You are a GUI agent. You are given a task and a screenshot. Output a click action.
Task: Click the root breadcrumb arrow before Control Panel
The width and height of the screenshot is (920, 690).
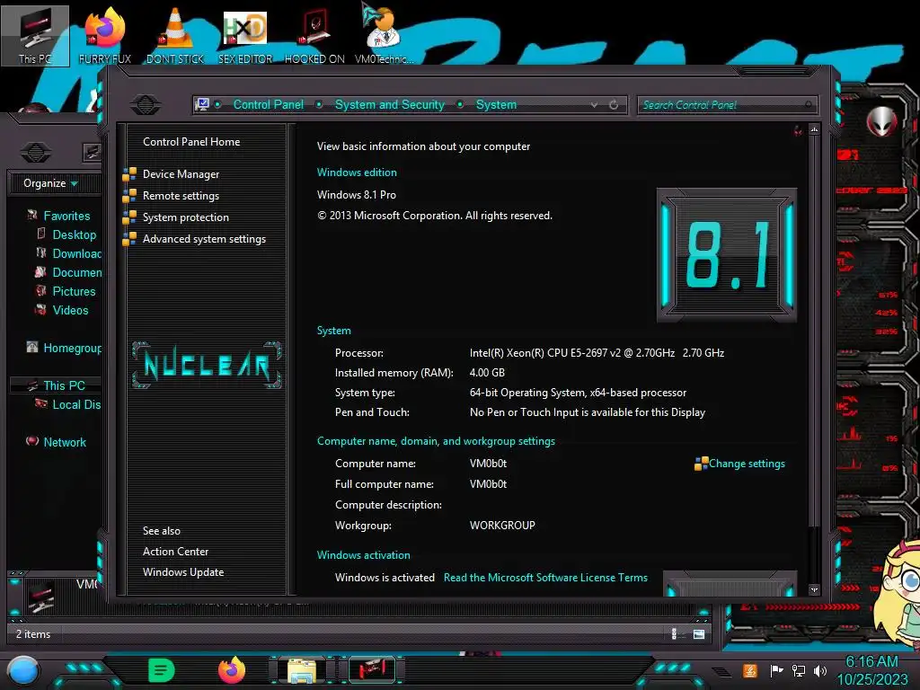(217, 104)
